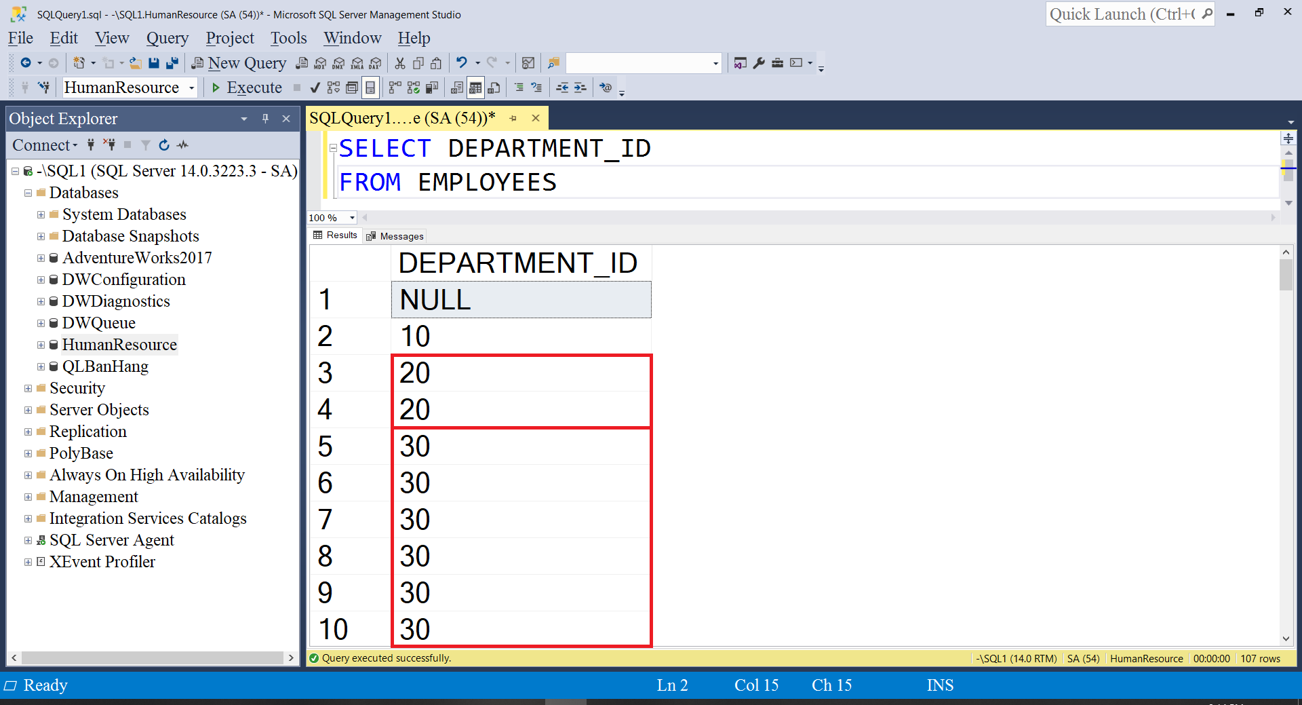Switch to the Messages tab
The height and width of the screenshot is (705, 1302).
coord(395,236)
